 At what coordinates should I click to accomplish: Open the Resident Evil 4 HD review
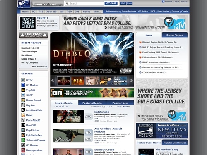pyautogui.click(x=30, y=48)
